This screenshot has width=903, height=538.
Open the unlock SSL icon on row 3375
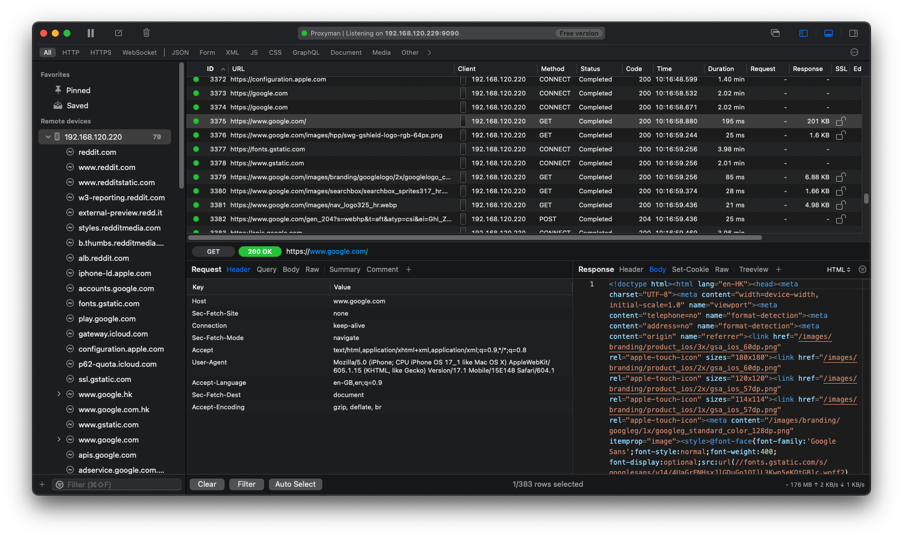(x=840, y=121)
